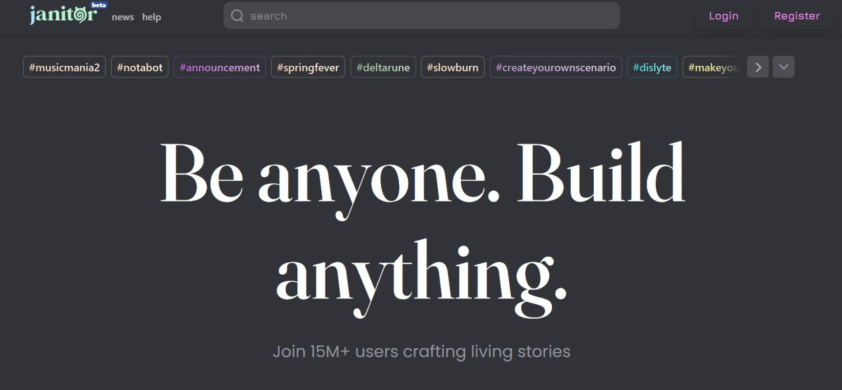Select the #slowburn tag

(452, 67)
